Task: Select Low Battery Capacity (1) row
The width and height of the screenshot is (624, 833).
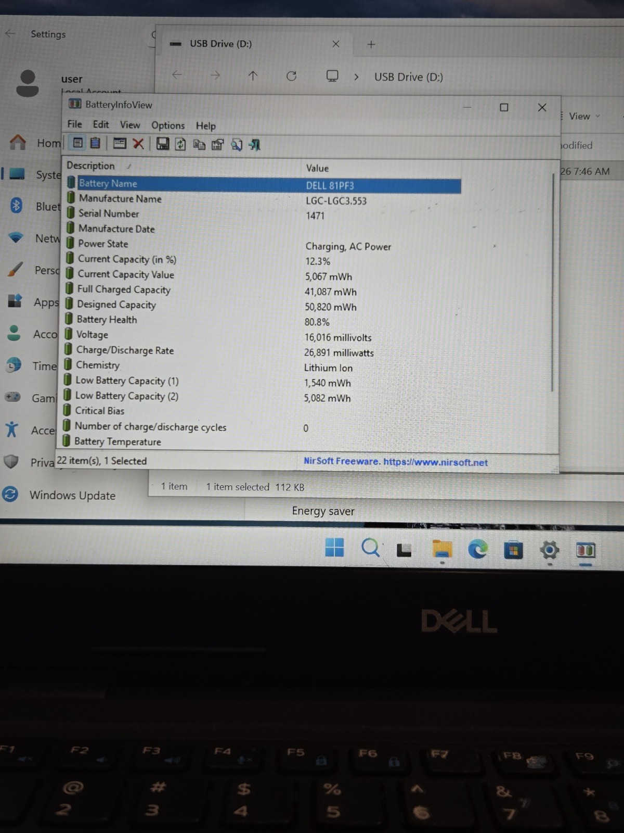Action: tap(263, 381)
